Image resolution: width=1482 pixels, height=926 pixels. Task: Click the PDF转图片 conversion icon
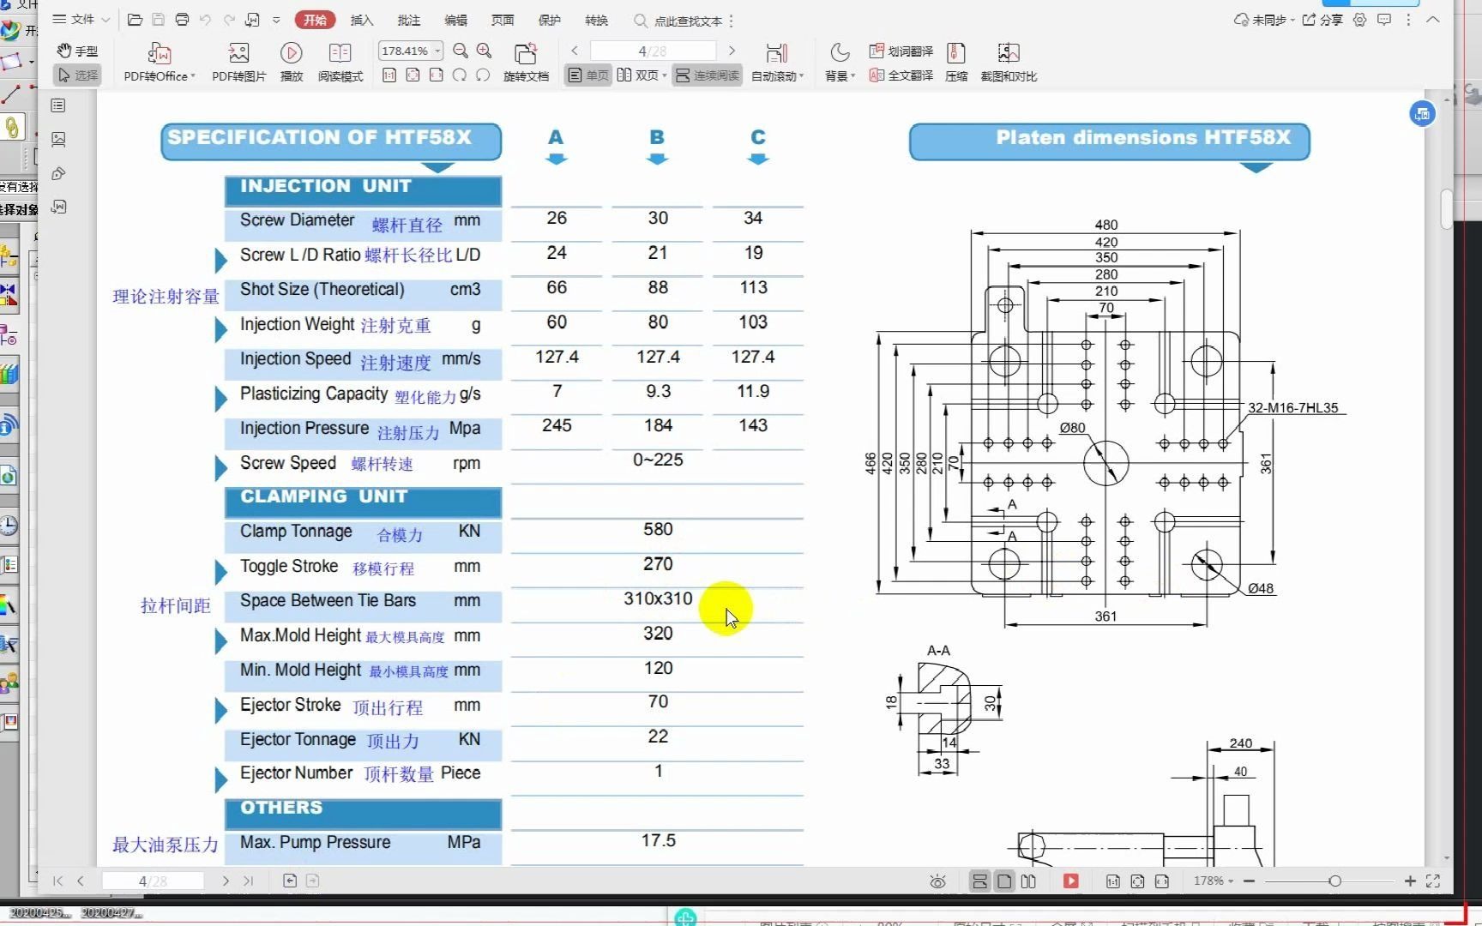[x=238, y=62]
